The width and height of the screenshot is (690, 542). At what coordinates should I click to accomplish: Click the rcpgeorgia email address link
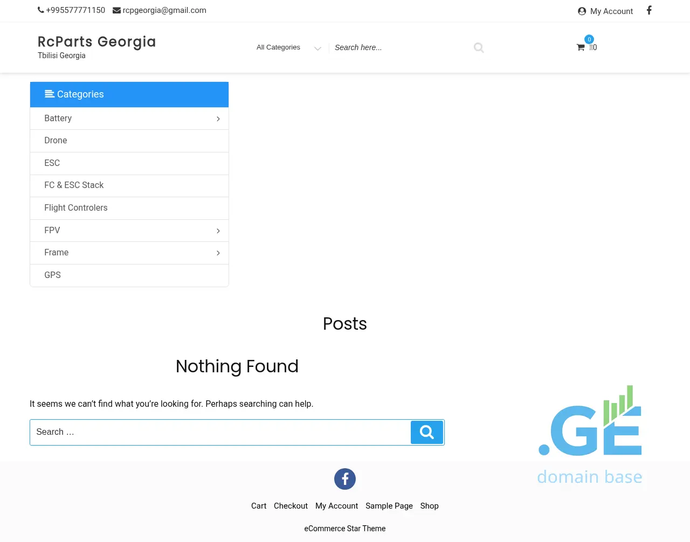click(164, 10)
